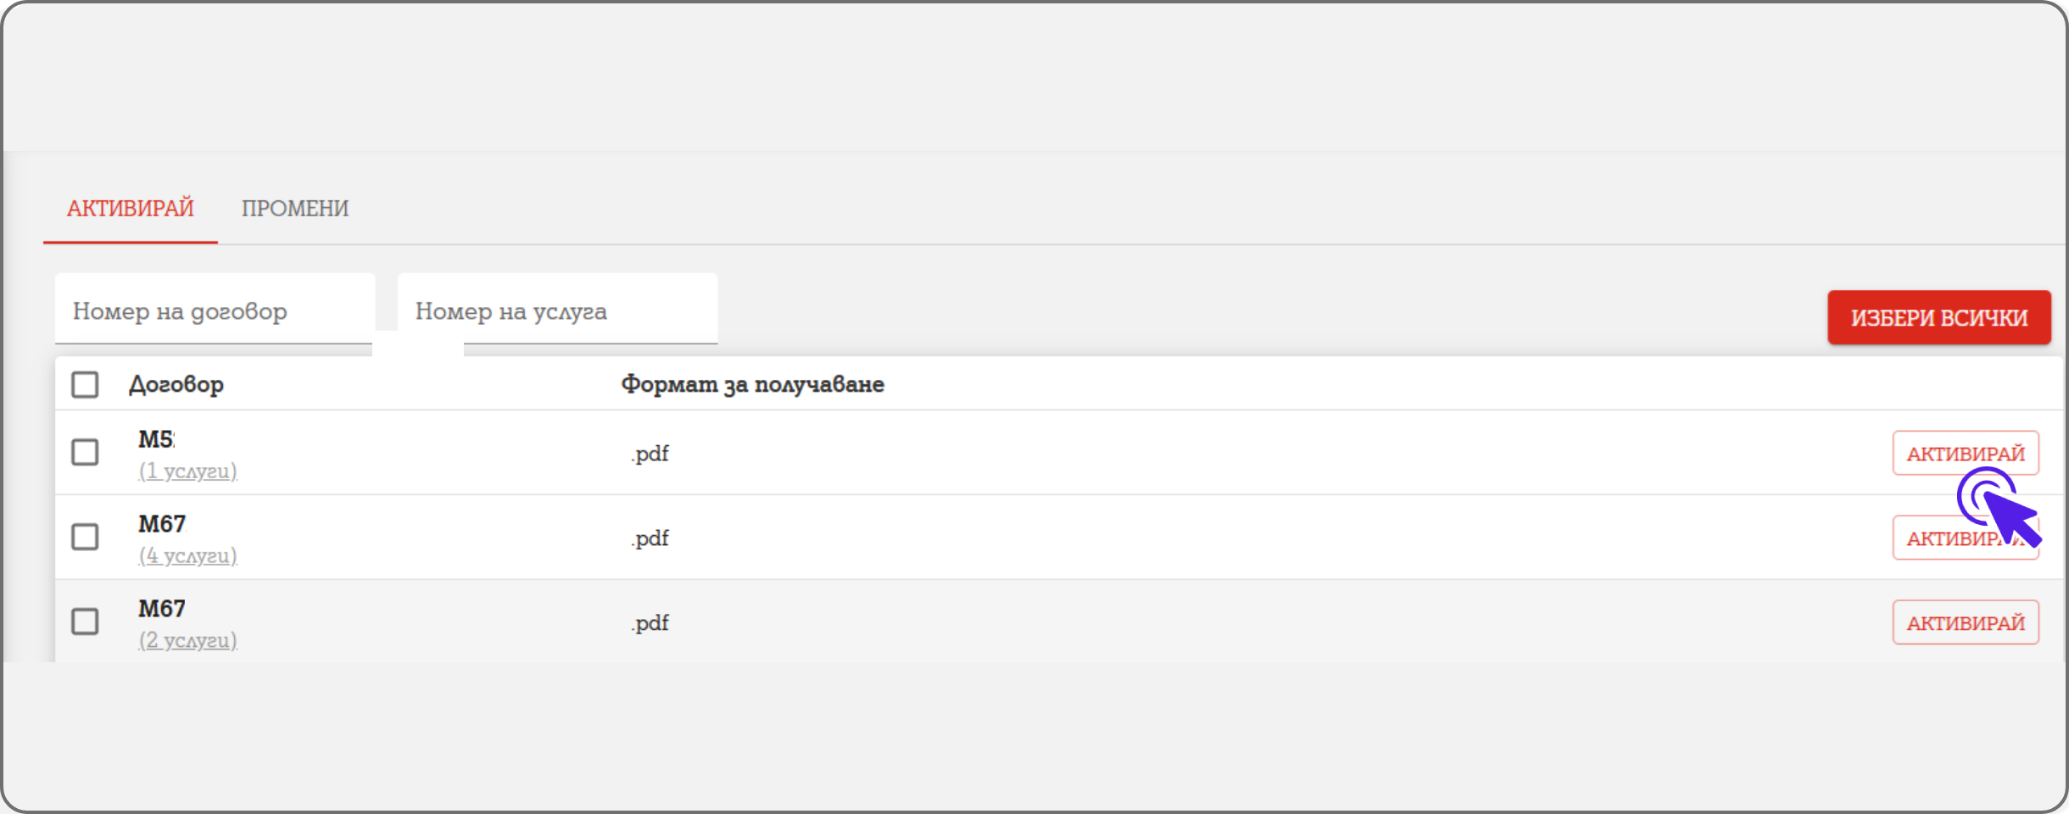Click the M5 contract number

tap(156, 439)
